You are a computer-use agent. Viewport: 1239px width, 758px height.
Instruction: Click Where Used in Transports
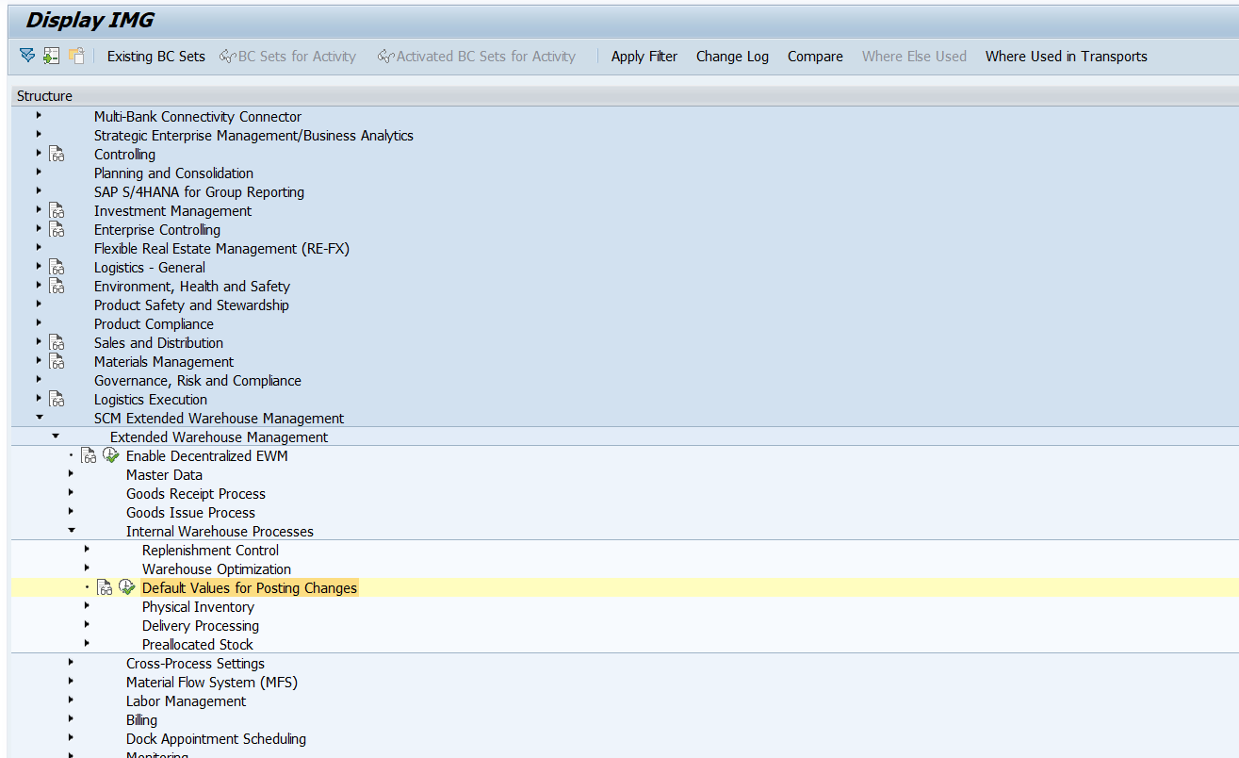click(1066, 57)
